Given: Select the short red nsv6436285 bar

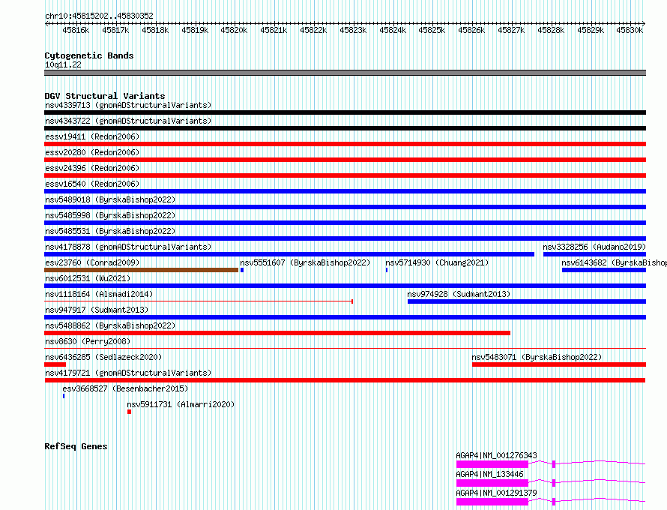Looking at the screenshot, I should (x=55, y=364).
